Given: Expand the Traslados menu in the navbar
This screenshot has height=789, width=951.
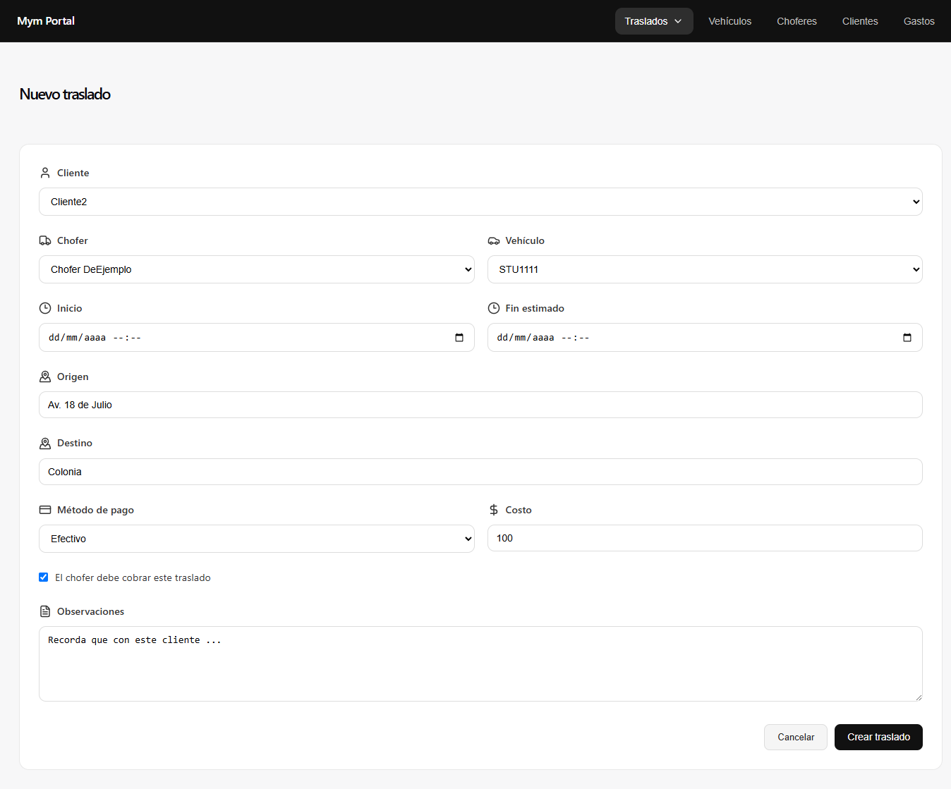Looking at the screenshot, I should pyautogui.click(x=654, y=21).
